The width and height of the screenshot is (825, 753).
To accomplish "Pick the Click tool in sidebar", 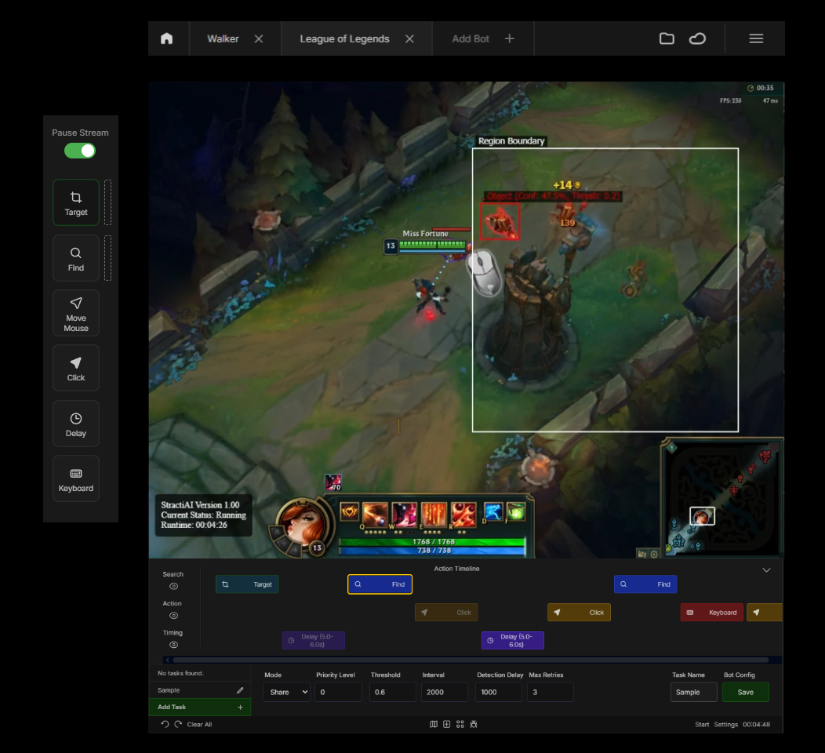I will [x=76, y=368].
